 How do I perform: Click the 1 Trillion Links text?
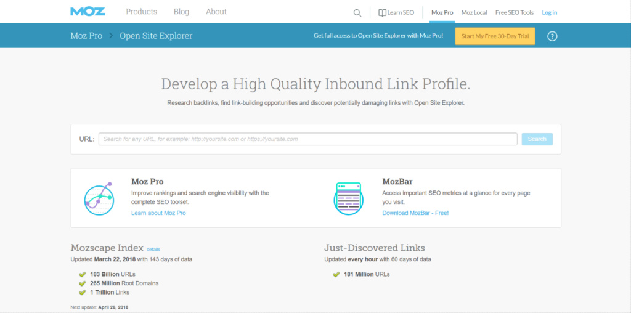click(x=110, y=292)
